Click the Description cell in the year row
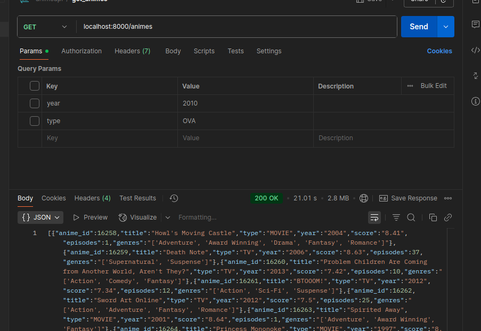Screen dimensions: 481x331 coord(384,103)
